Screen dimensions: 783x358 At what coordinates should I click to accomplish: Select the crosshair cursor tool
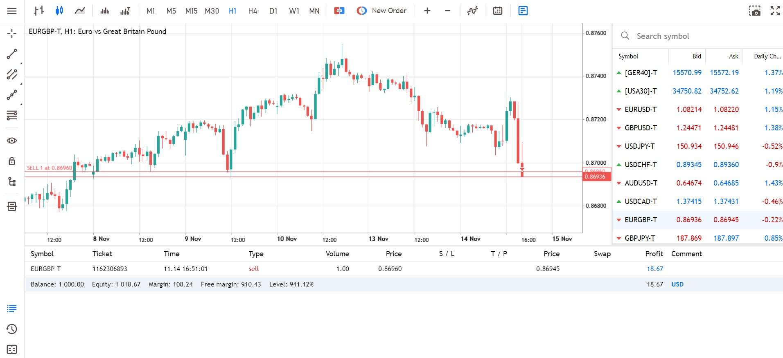tap(12, 34)
